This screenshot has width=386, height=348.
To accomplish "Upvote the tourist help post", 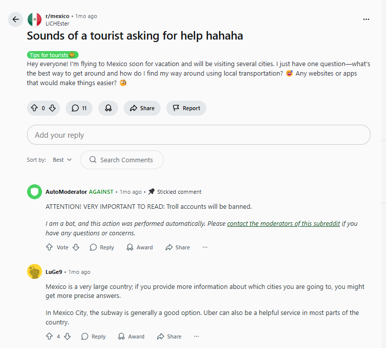I will click(35, 108).
